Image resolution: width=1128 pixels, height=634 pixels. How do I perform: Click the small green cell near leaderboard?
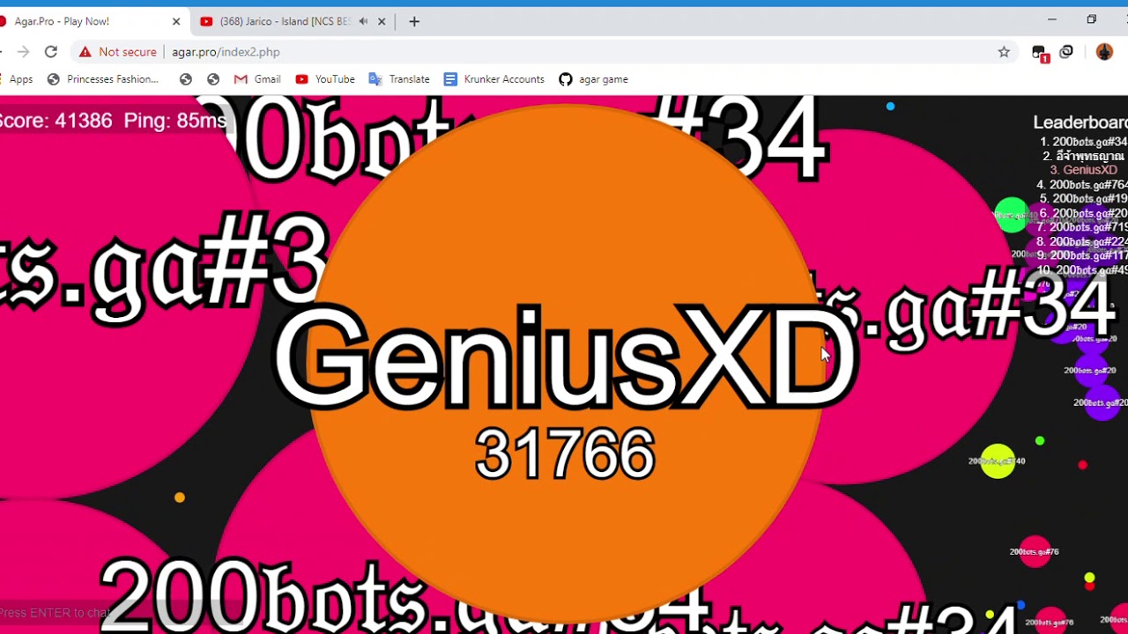pyautogui.click(x=1012, y=216)
